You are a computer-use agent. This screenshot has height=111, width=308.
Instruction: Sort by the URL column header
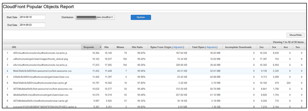pos(14,47)
